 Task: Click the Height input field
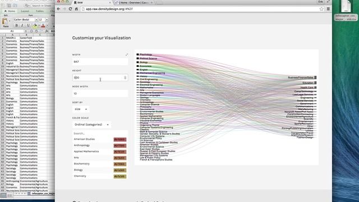(100, 77)
